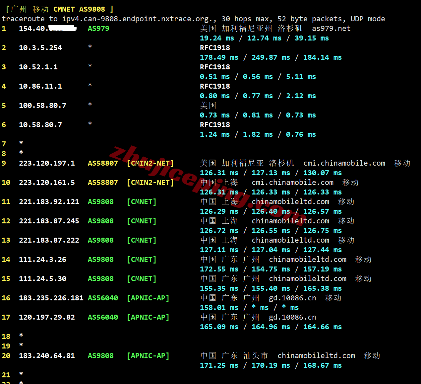Select IP address 100.58.80.7
This screenshot has width=421, height=384.
coord(42,106)
